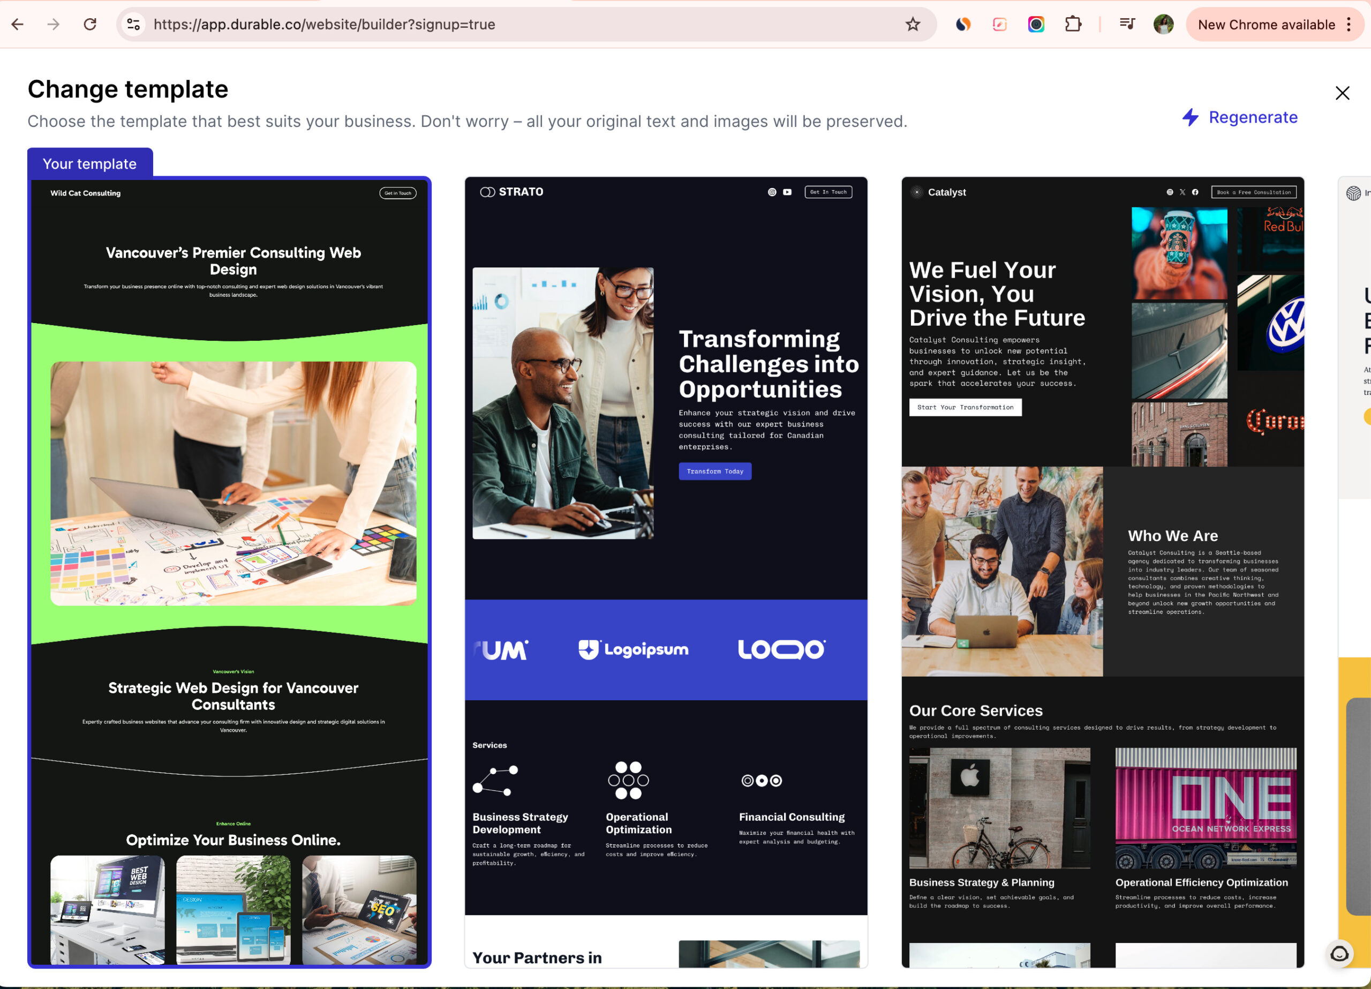The width and height of the screenshot is (1371, 989).
Task: Open the Chrome extensions puzzle icon
Action: tap(1072, 25)
